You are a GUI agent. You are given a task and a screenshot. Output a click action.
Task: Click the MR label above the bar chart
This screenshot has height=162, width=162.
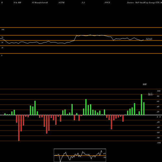tap(145, 84)
